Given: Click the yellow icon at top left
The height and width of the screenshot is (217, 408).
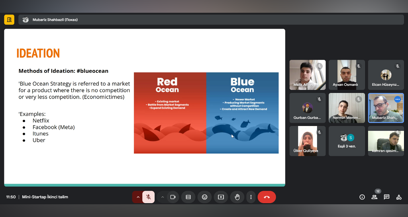Looking at the screenshot, I should [x=9, y=19].
